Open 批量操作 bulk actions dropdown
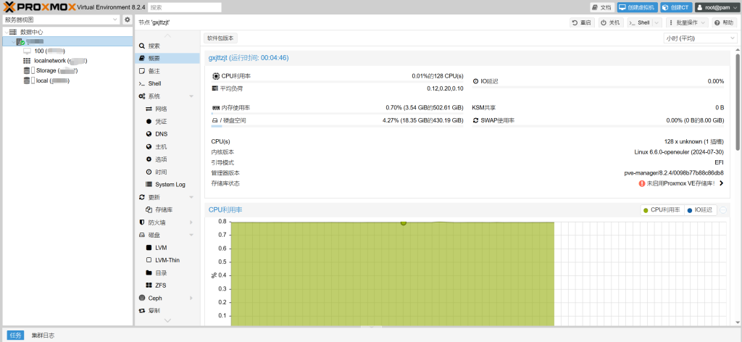Screen dimensions: 742x342 pyautogui.click(x=687, y=22)
